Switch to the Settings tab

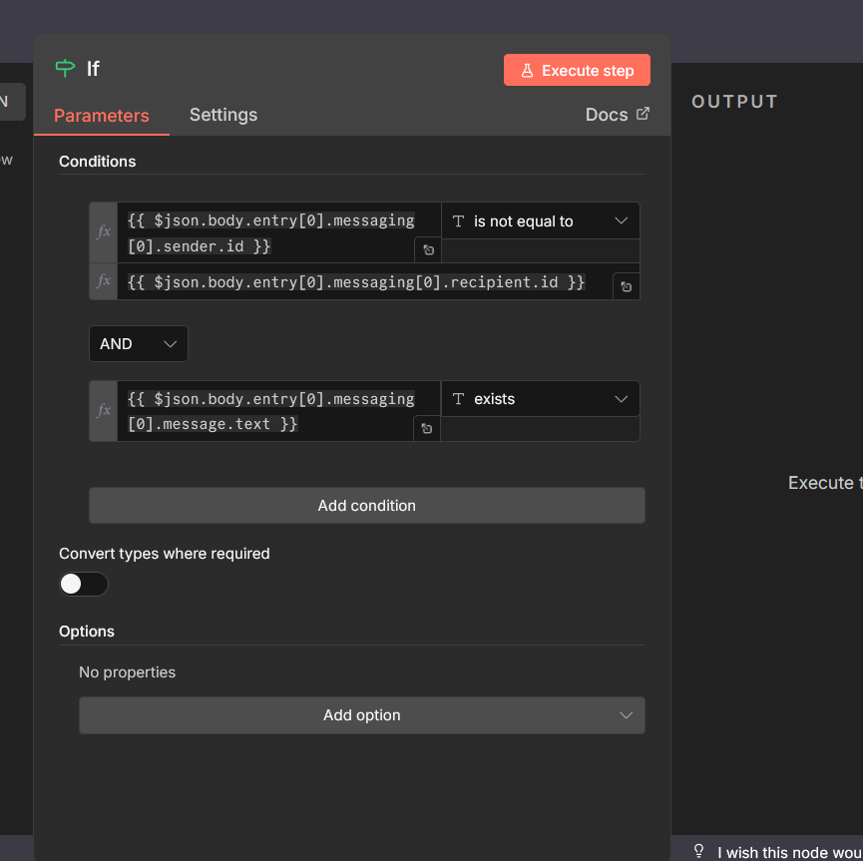[223, 115]
